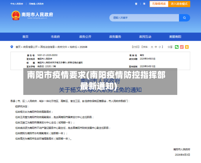Open 市政府 navigation tab

[55, 37]
